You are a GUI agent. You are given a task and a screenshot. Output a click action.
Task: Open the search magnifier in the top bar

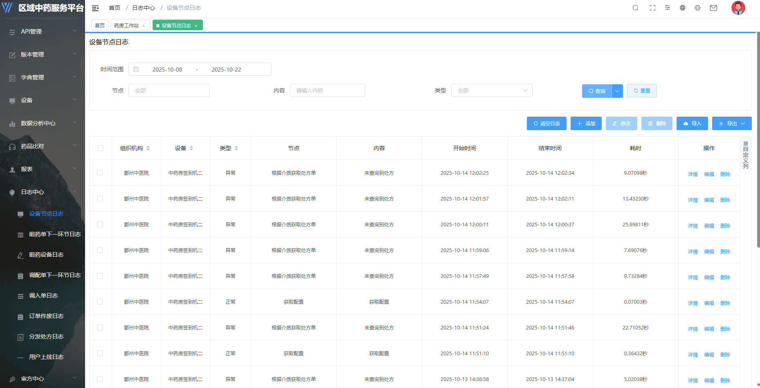click(x=635, y=8)
